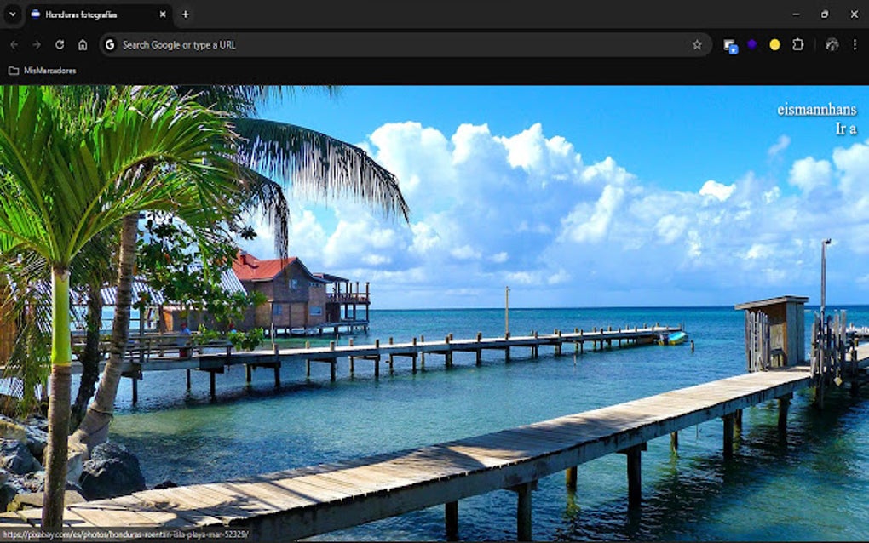The width and height of the screenshot is (869, 543).
Task: Open the three-dot Chrome menu
Action: [856, 44]
